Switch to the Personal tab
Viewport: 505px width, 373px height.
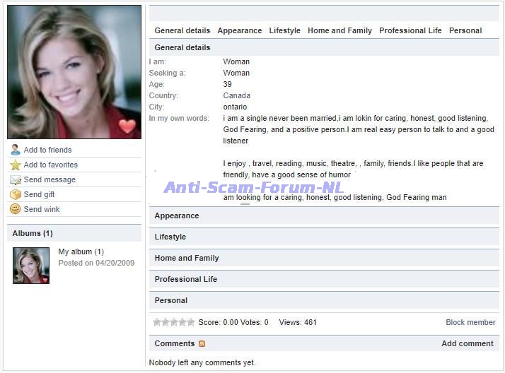(x=465, y=30)
